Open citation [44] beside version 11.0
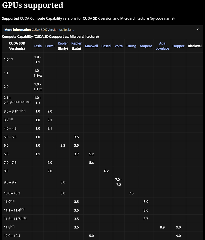This screenshot has width=205, height=240. click(12, 201)
